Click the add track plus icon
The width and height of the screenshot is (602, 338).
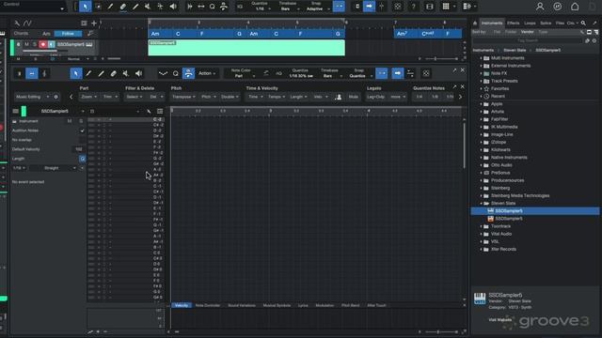pyautogui.click(x=94, y=23)
